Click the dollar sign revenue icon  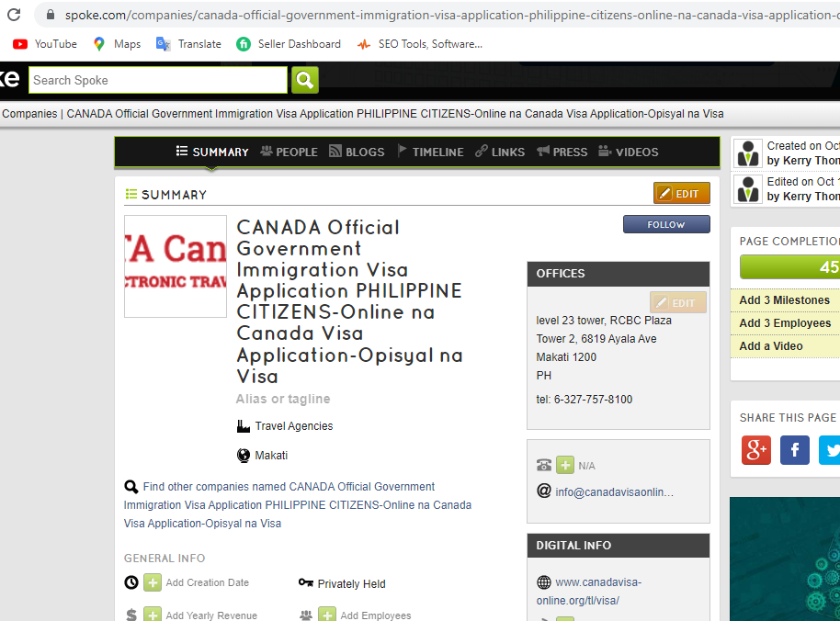point(131,615)
